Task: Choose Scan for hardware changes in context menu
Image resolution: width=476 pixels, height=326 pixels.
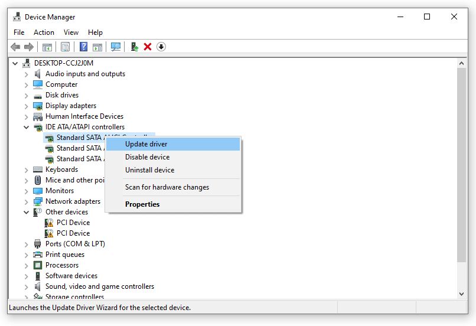Action: (172, 187)
